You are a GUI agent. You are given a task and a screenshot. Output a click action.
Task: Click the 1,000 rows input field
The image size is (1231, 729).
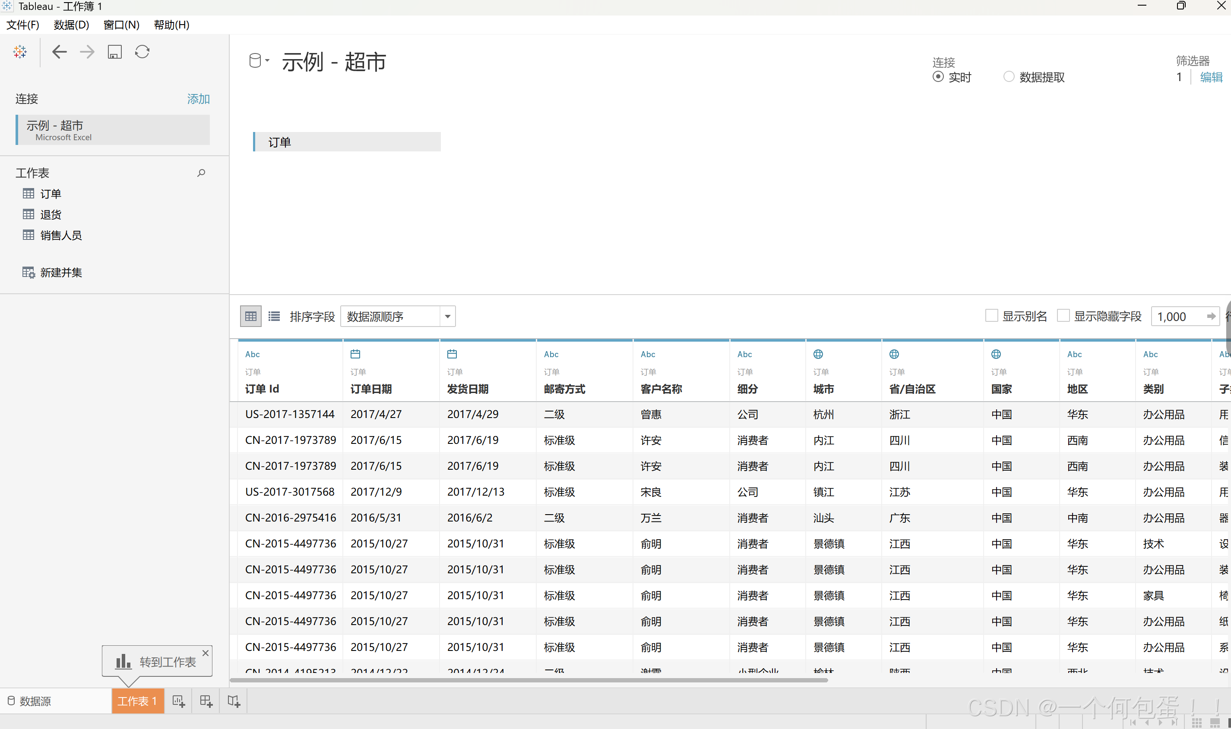pyautogui.click(x=1176, y=316)
